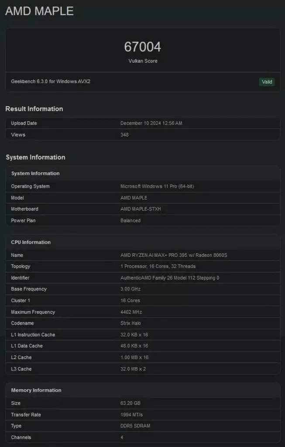Click the Codename label
The width and height of the screenshot is (285, 447).
click(22, 323)
